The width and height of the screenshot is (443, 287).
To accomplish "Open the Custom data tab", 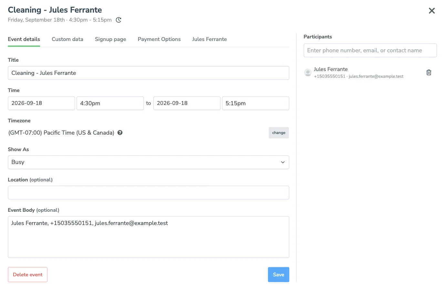I will tap(67, 39).
